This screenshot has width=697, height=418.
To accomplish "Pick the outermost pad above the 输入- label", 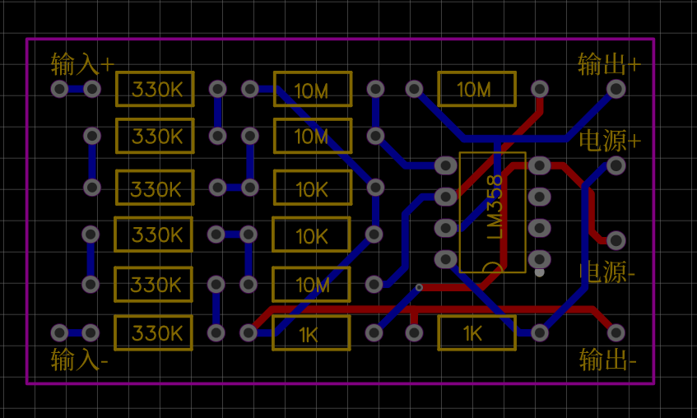I will [59, 332].
